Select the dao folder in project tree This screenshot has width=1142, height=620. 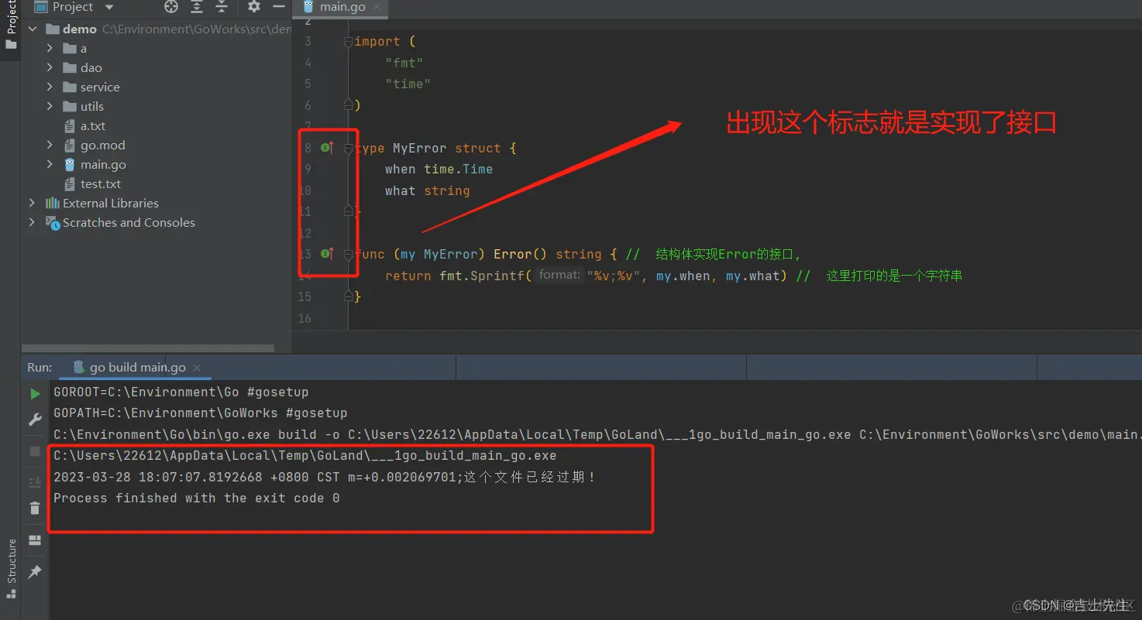tap(83, 67)
